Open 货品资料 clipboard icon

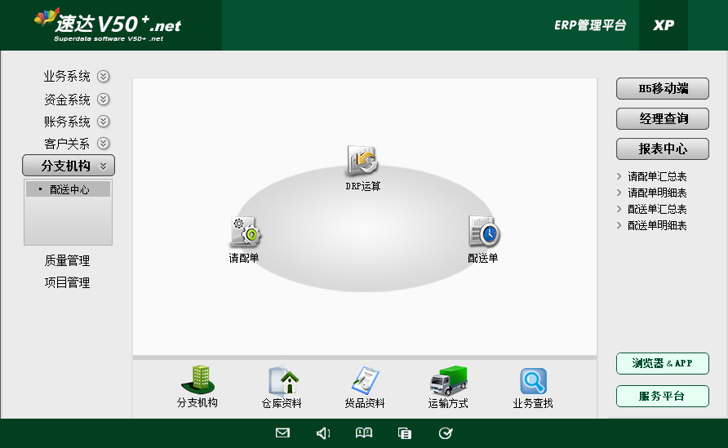(x=365, y=380)
